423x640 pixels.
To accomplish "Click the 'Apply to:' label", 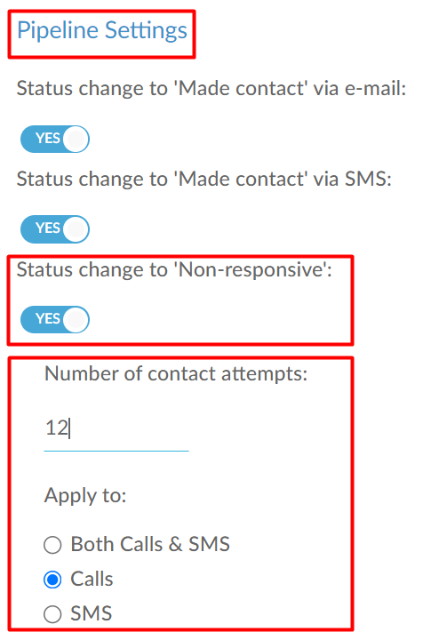I will (85, 496).
